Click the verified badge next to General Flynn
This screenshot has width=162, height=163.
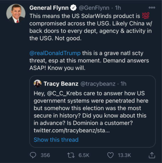[73, 8]
